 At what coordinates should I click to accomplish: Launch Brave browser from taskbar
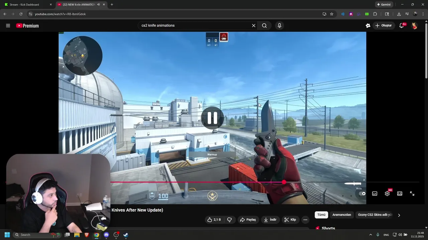(x=87, y=235)
